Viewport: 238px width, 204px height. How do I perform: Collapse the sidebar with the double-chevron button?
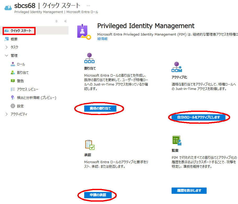[x=65, y=21]
